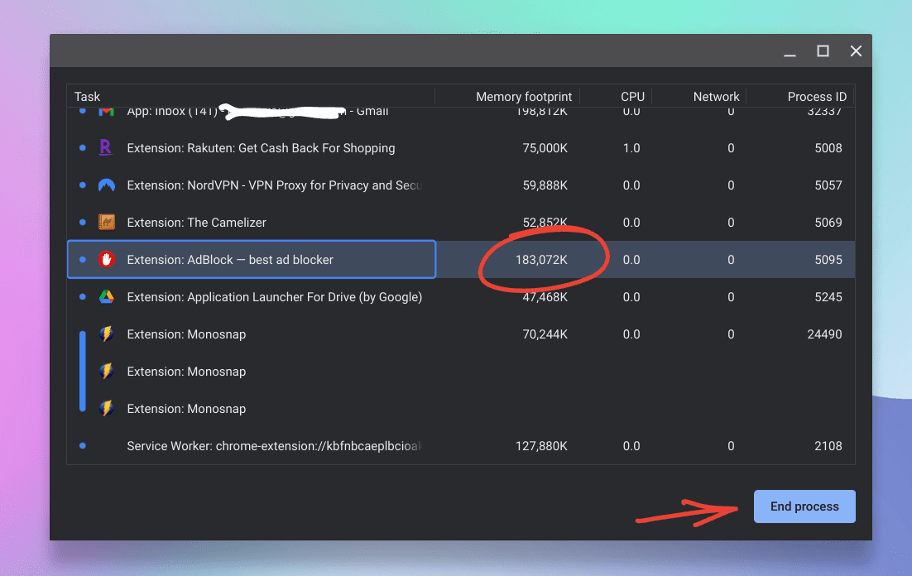Sort by the Process ID column header
The image size is (912, 576).
pyautogui.click(x=817, y=97)
